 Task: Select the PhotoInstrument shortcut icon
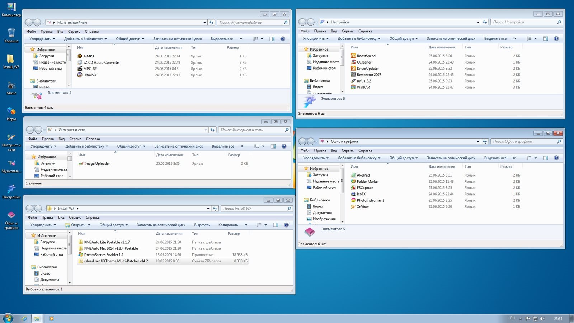353,200
